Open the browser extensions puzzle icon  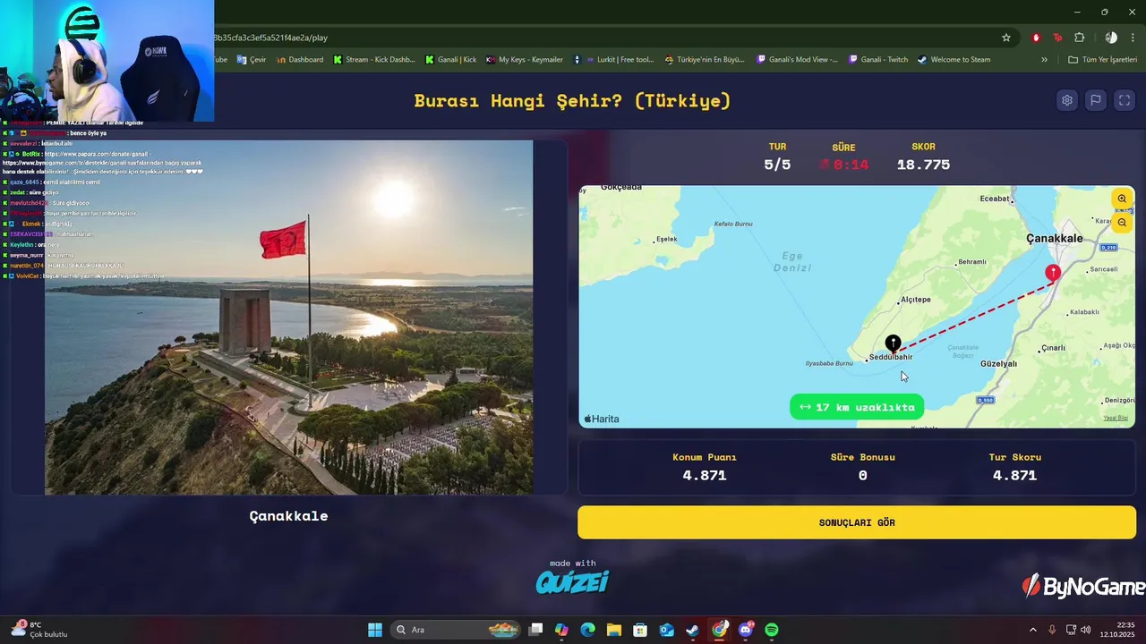(1079, 38)
